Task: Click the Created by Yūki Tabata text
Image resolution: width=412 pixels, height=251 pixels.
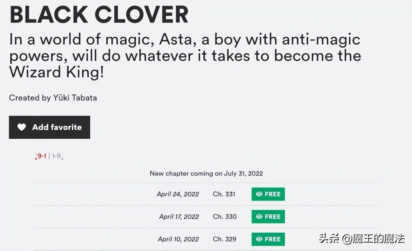Action: point(53,98)
